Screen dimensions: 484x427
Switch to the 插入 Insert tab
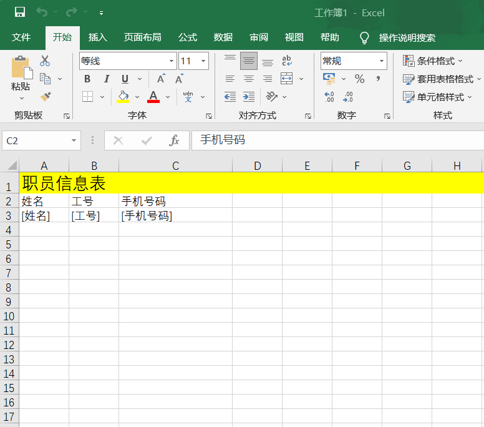(x=97, y=37)
